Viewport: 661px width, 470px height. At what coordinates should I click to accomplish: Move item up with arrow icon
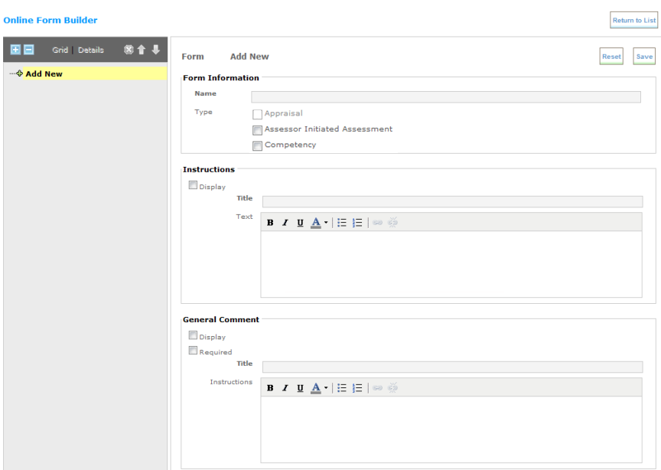(142, 50)
